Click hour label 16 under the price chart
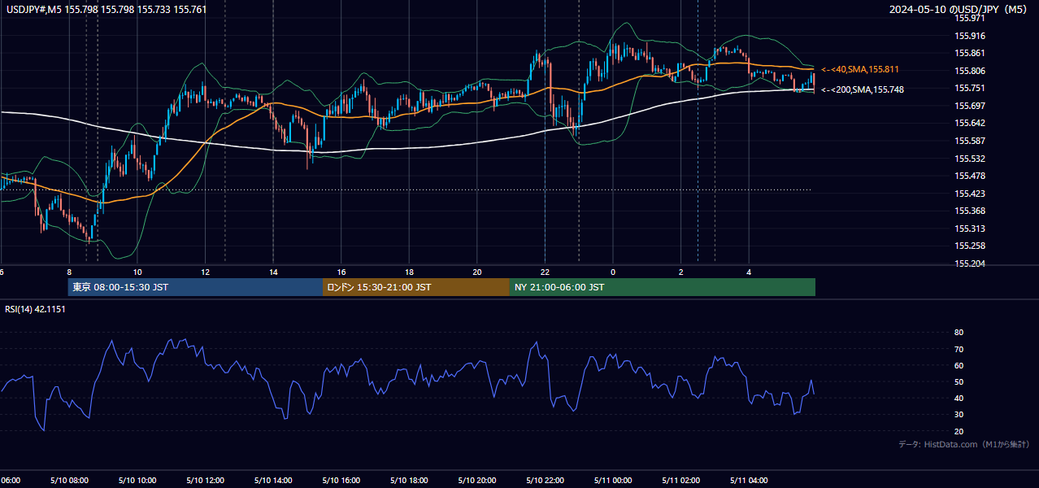The image size is (1039, 488). point(341,272)
